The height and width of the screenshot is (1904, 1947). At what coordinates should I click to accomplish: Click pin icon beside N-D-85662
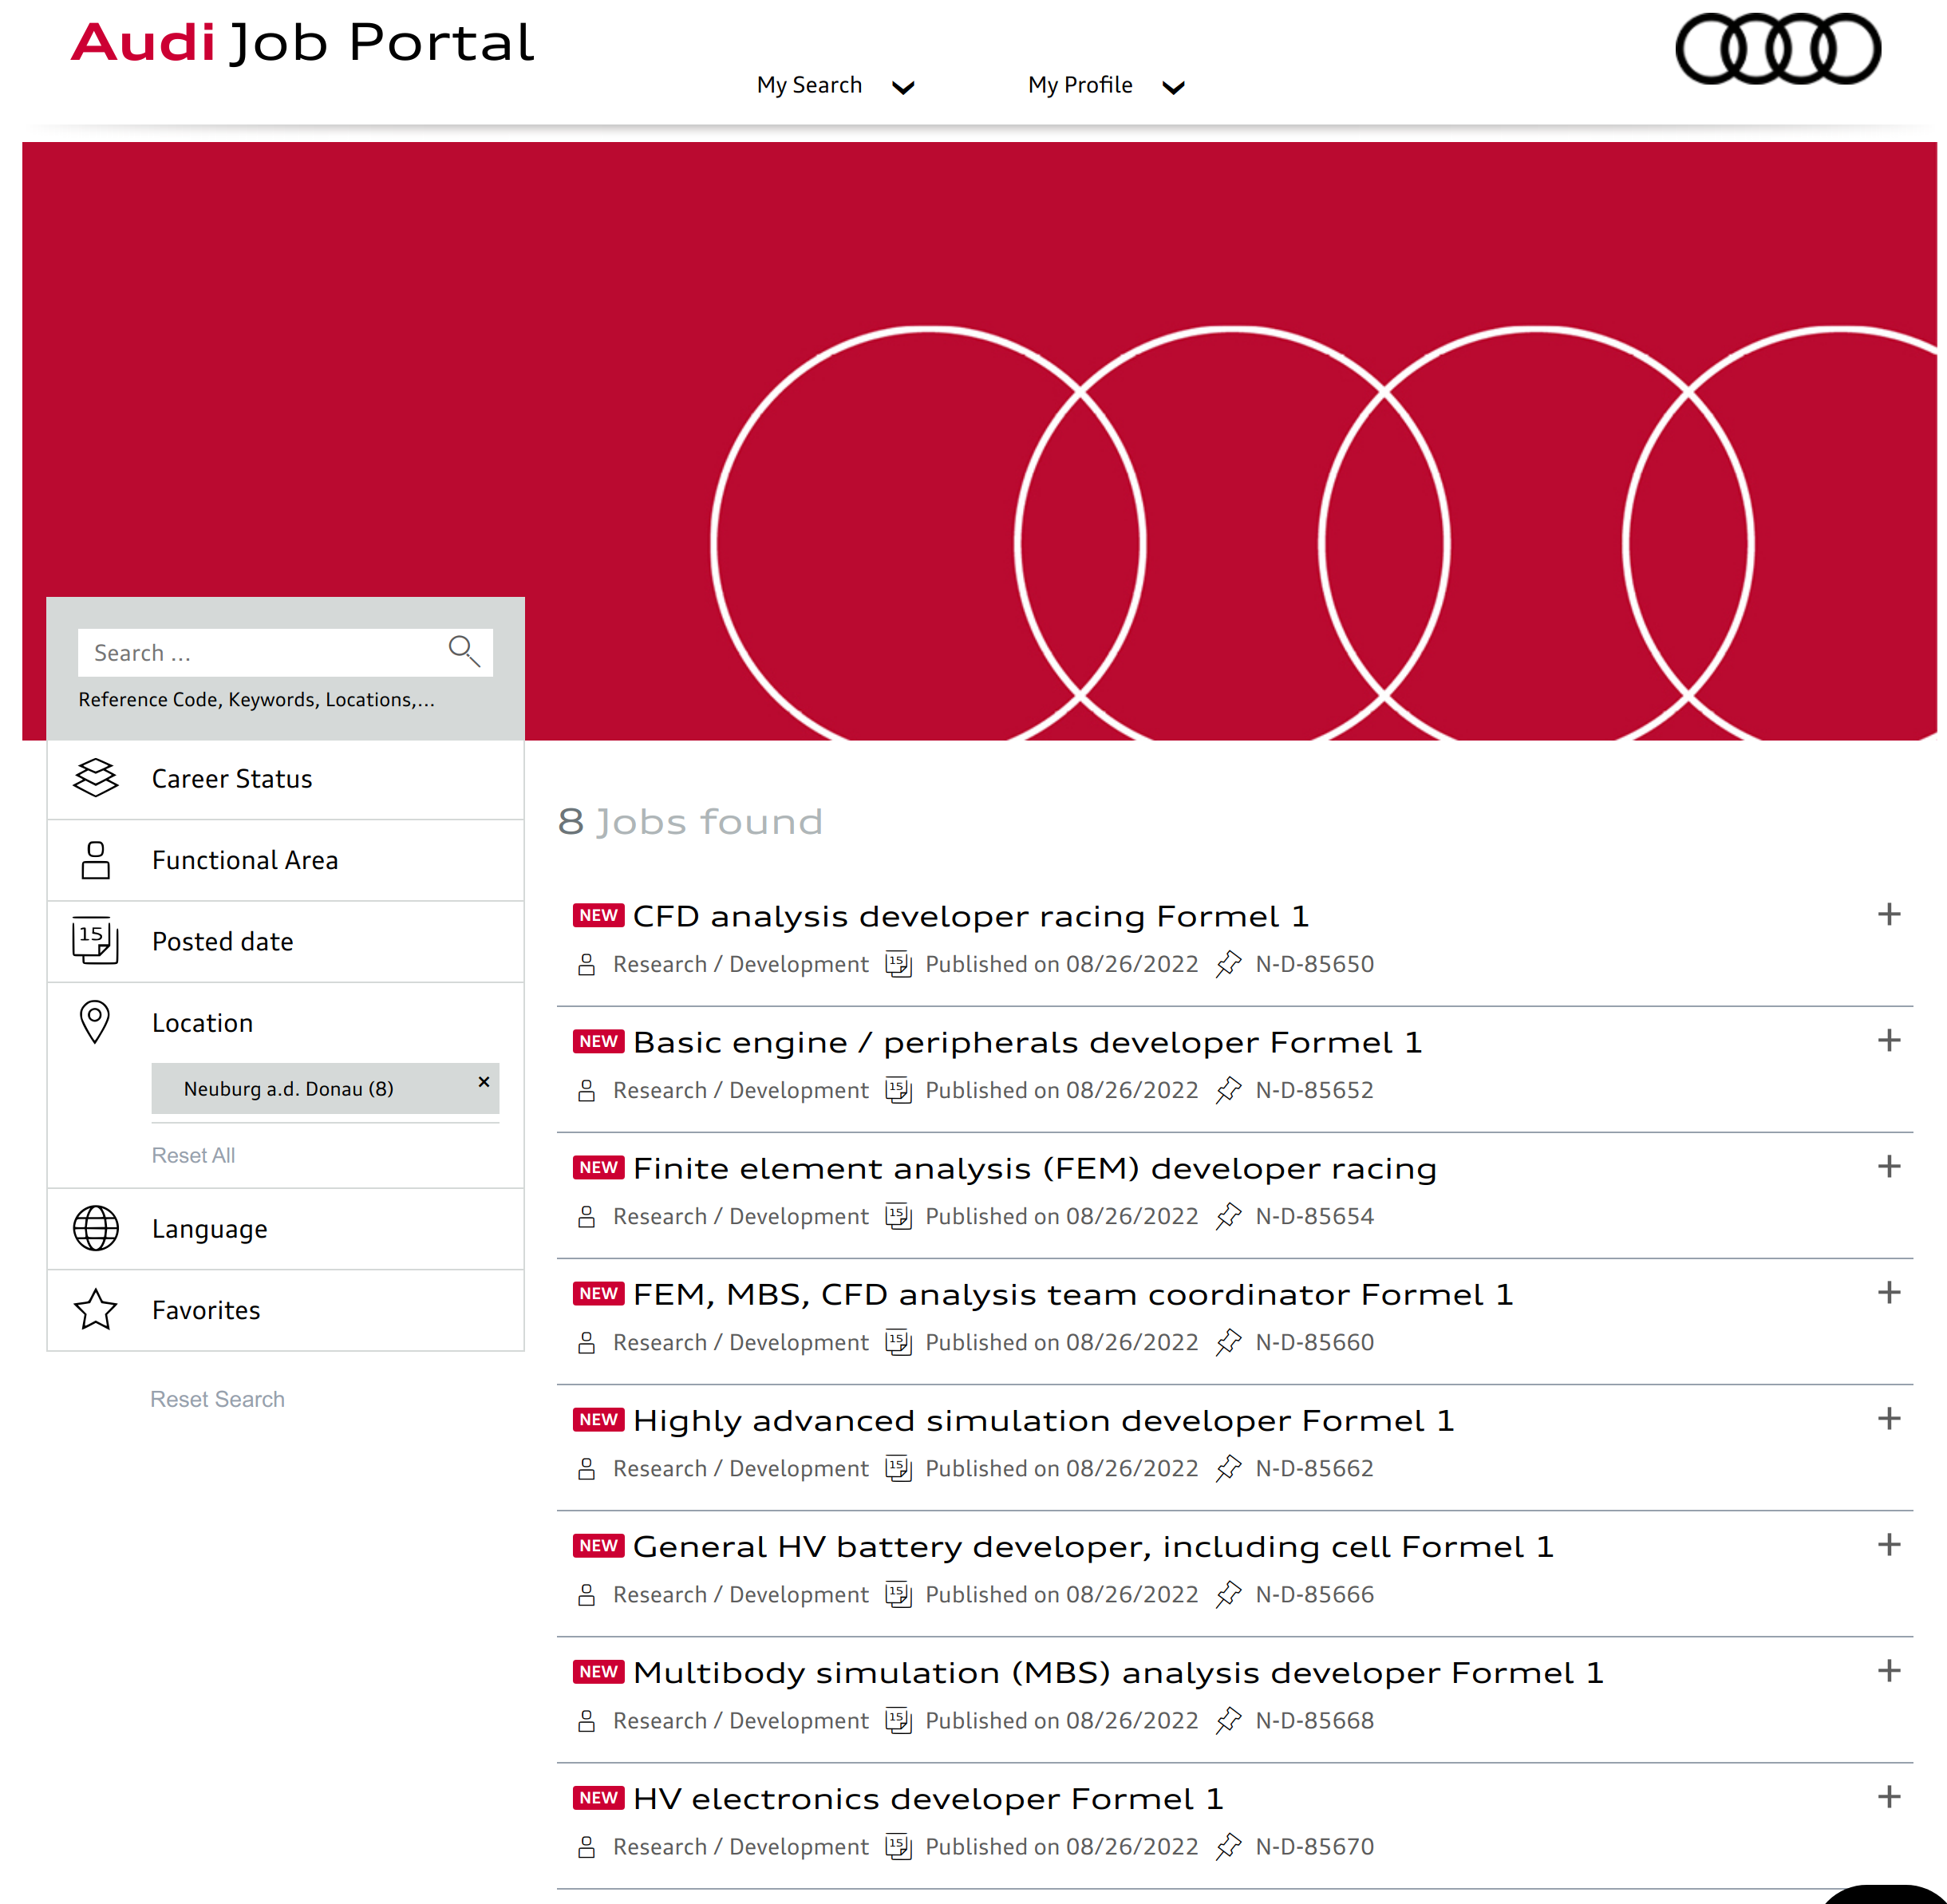pyautogui.click(x=1228, y=1468)
